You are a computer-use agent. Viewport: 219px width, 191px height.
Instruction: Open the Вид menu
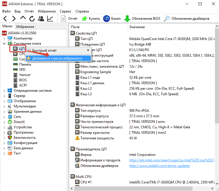[x=17, y=11]
